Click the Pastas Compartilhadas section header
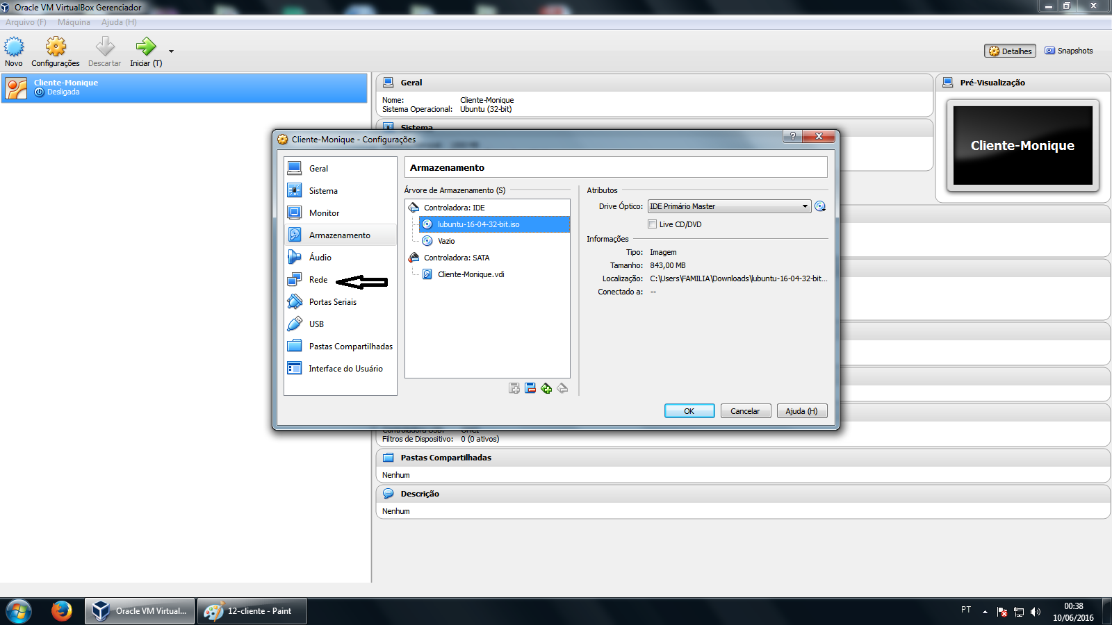Image resolution: width=1112 pixels, height=625 pixels. click(743, 458)
